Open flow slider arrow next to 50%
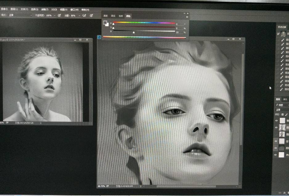Viewport: 289px width, 196px height. click(79, 16)
